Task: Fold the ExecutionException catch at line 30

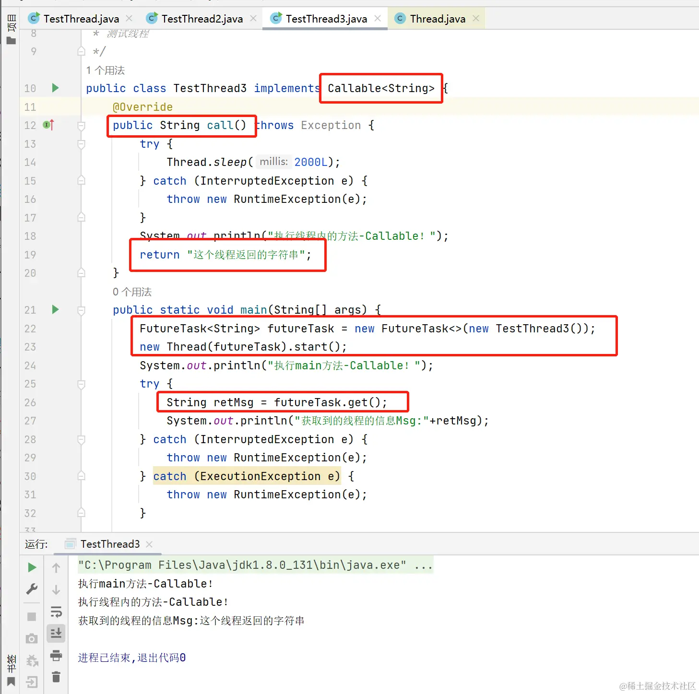Action: click(x=82, y=476)
